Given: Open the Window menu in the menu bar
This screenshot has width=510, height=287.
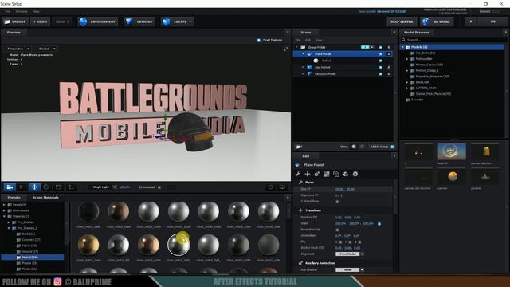Looking at the screenshot, I should (22, 11).
